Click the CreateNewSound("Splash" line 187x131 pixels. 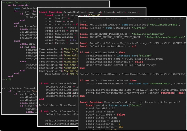coord(58,65)
